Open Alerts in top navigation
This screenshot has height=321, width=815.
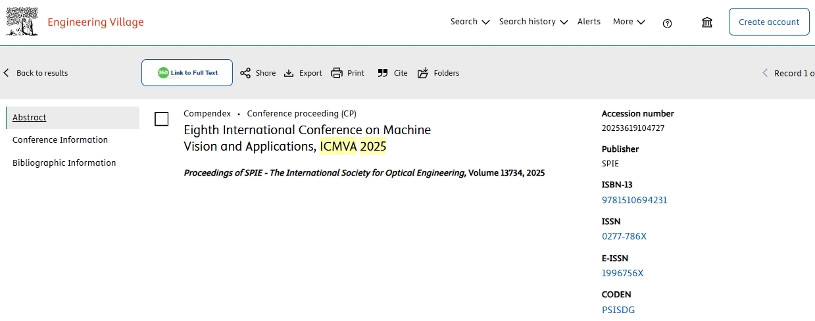(589, 22)
